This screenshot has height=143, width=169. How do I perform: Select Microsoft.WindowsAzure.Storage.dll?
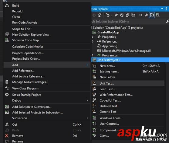pyautogui.click(x=127, y=51)
